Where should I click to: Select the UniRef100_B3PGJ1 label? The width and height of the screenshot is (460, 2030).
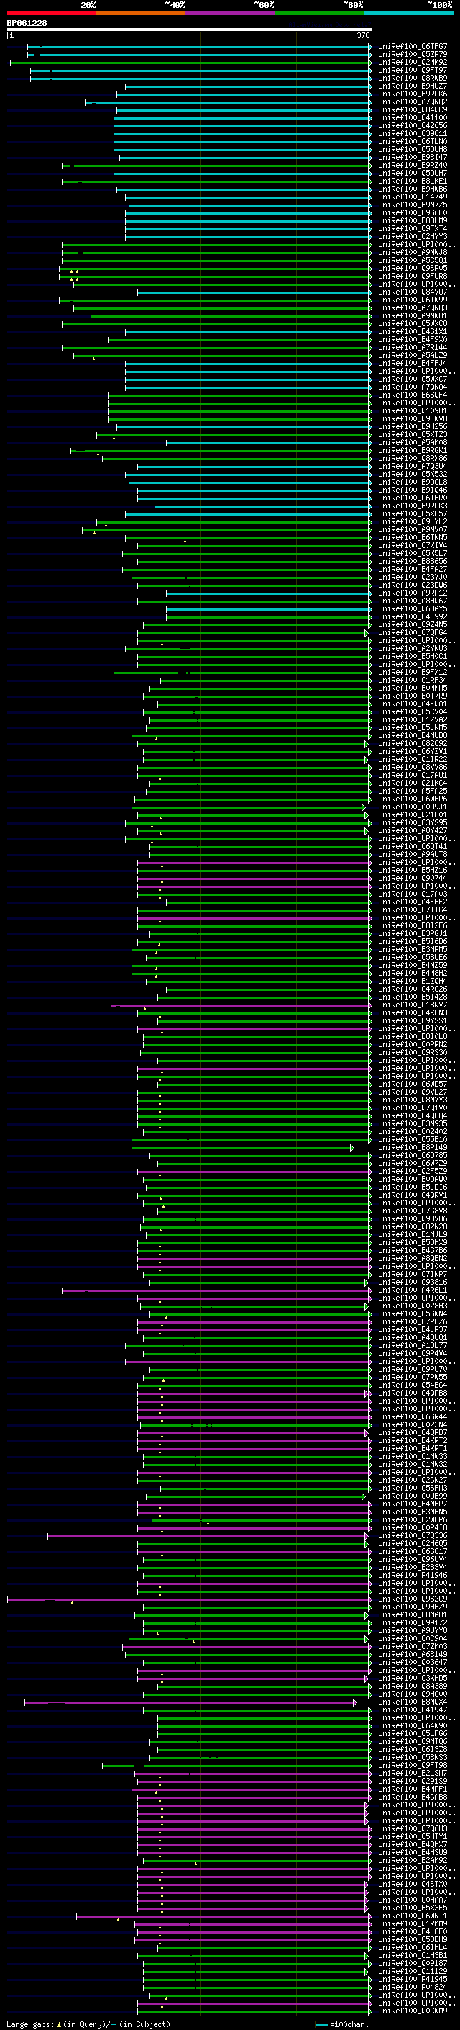(x=413, y=934)
